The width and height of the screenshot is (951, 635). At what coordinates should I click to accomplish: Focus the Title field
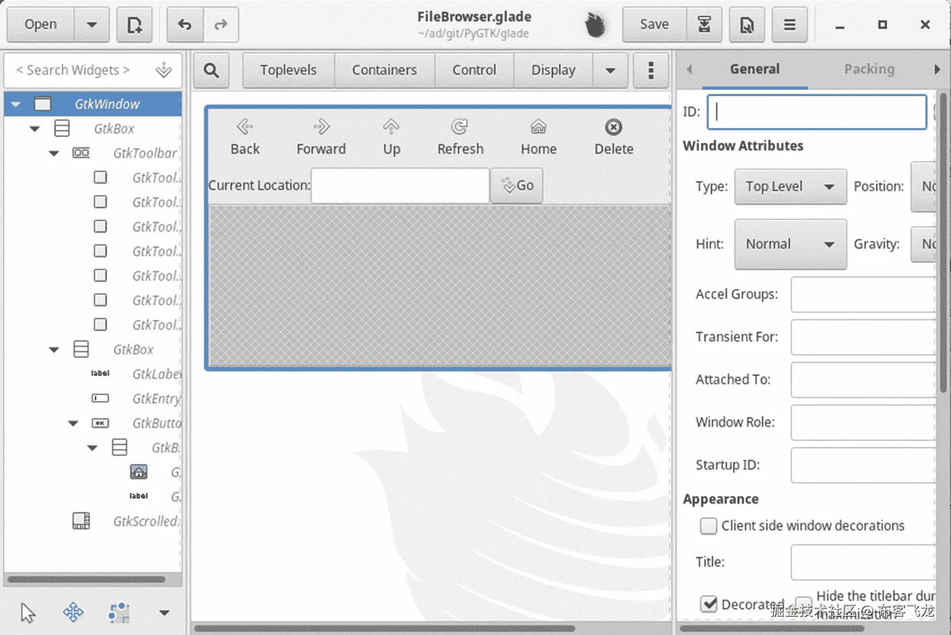click(863, 562)
